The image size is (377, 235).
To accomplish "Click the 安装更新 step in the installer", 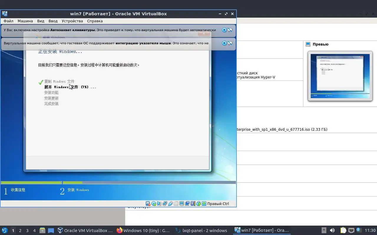I will click(x=51, y=98).
